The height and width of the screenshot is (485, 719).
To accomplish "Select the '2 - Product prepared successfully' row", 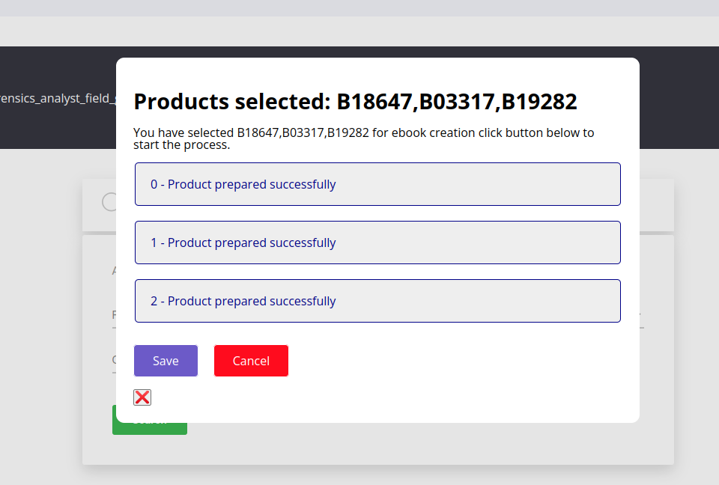I will 377,301.
